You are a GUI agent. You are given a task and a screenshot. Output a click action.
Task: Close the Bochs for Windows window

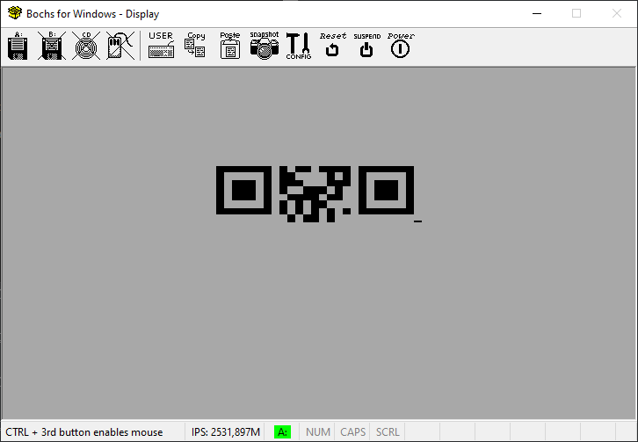pyautogui.click(x=617, y=13)
